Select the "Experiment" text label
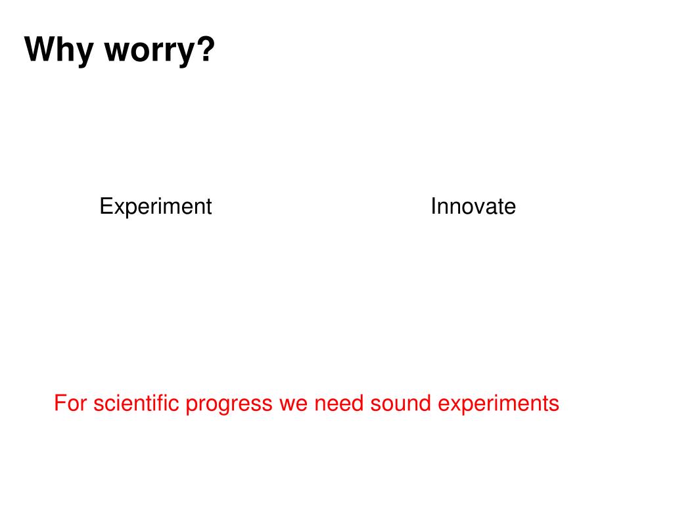Image resolution: width=673 pixels, height=505 pixels. point(155,207)
